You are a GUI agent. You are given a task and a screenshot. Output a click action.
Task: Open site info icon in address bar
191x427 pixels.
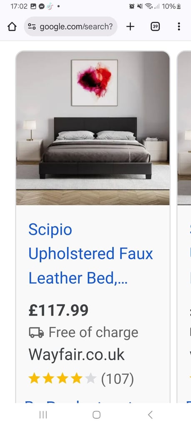coord(32,26)
